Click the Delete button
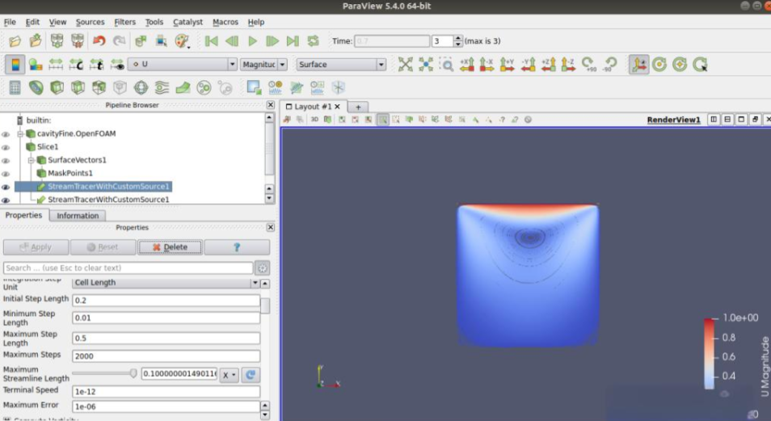Viewport: 771px width, 421px height. [x=170, y=247]
